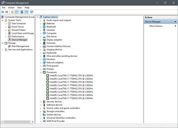
Task: Select Computer Management (Local) root item
Action: 20,17
